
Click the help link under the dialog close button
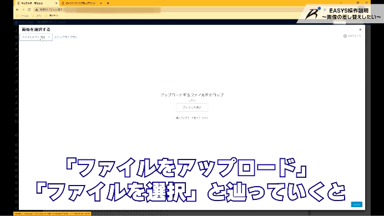[x=352, y=36]
